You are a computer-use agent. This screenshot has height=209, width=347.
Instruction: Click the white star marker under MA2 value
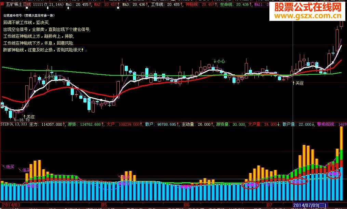[x=118, y=8]
